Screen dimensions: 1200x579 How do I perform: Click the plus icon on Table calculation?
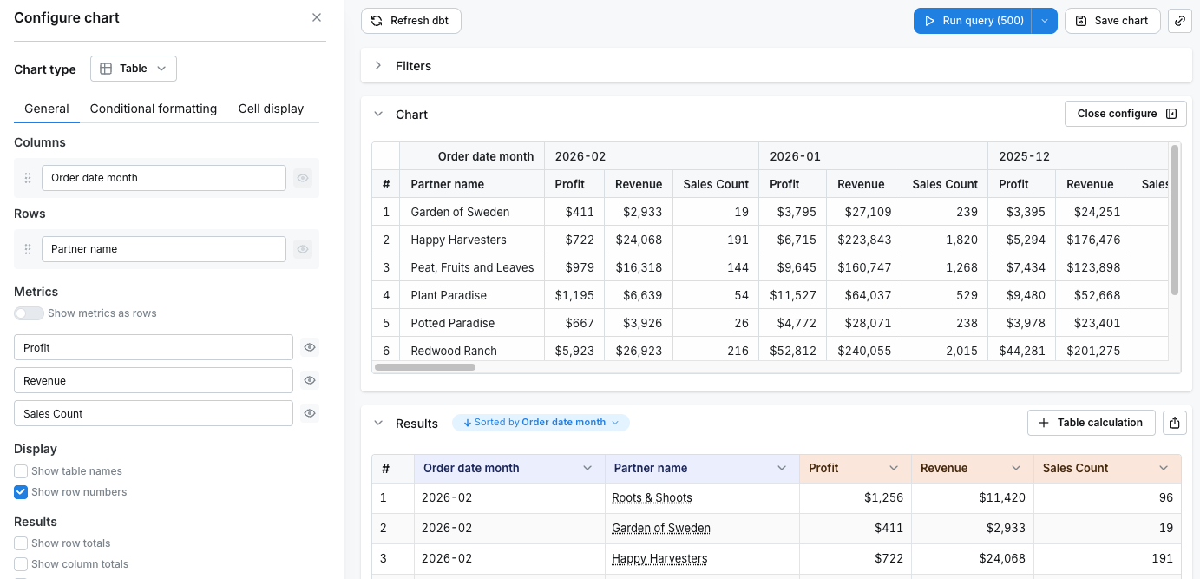[x=1043, y=423]
